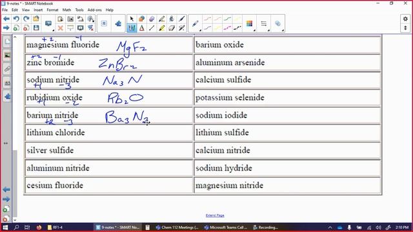Choose the Shapes tool

tap(142, 19)
